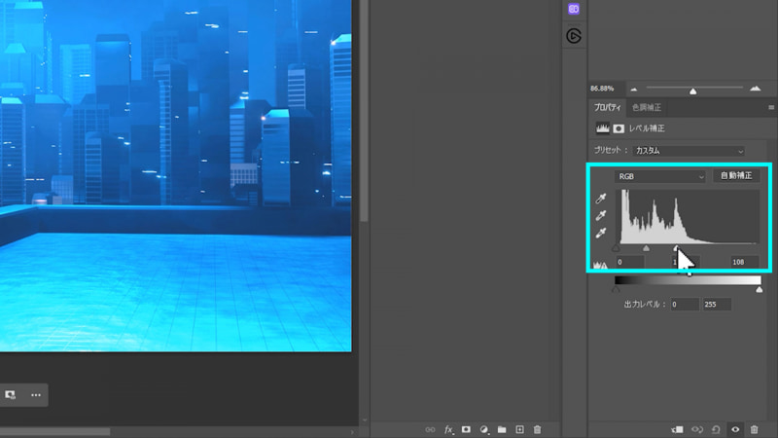The image size is (778, 438).
Task: Select the white point eyedropper
Action: coord(601,233)
